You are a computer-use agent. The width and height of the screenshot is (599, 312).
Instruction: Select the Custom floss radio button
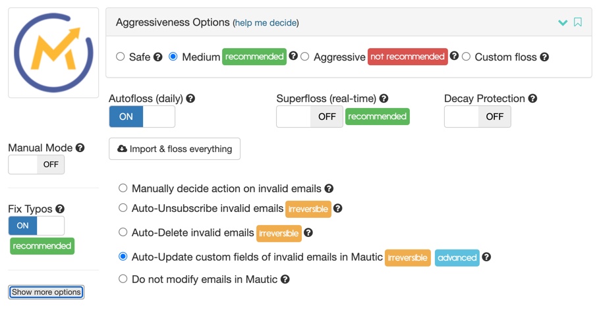click(466, 57)
